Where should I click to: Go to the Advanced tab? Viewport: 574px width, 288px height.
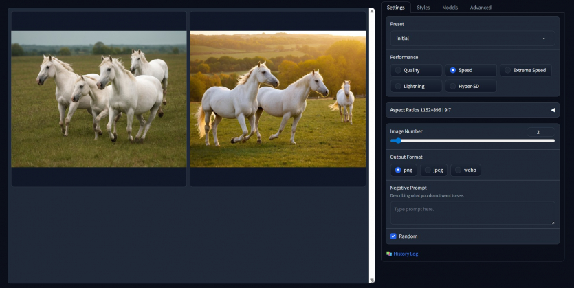(x=481, y=8)
